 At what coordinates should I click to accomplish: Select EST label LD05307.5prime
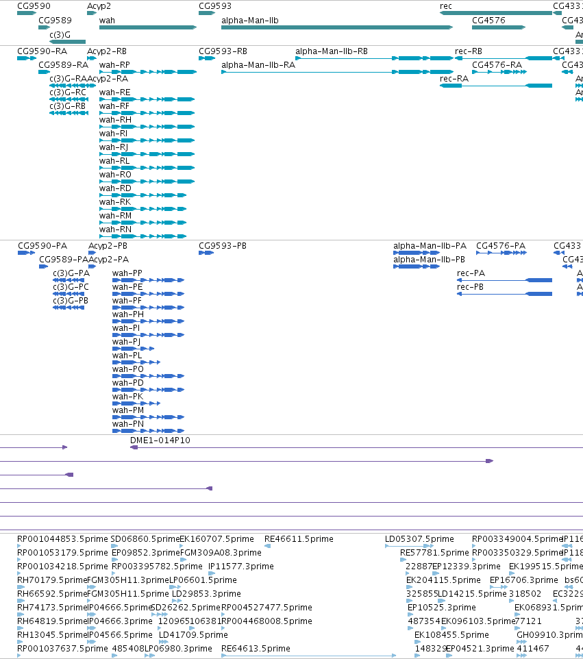pos(419,539)
